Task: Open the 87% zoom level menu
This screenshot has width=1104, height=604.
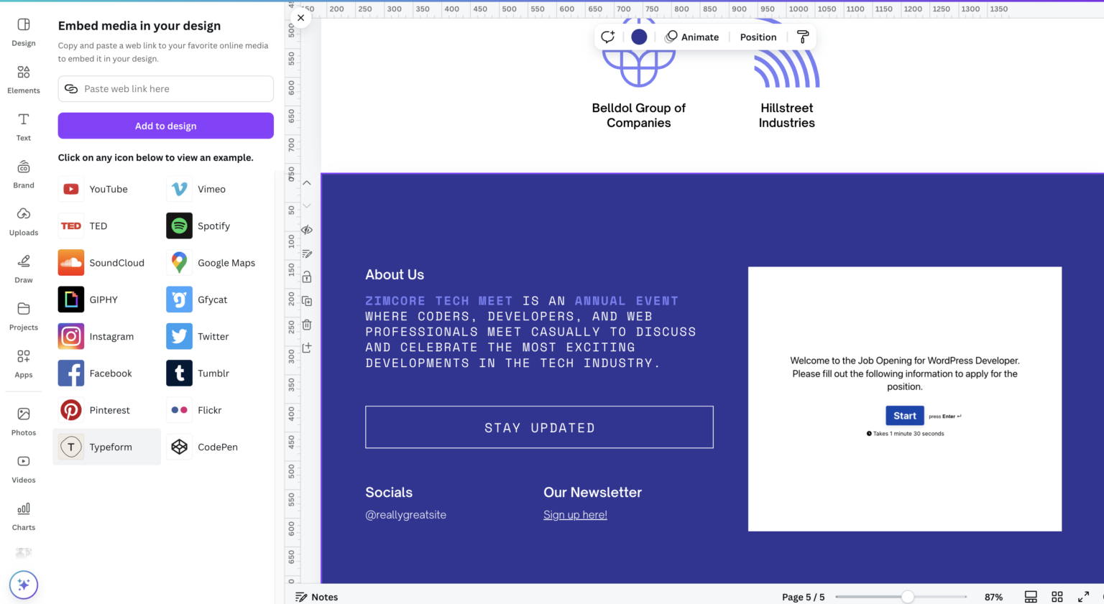Action: [993, 597]
